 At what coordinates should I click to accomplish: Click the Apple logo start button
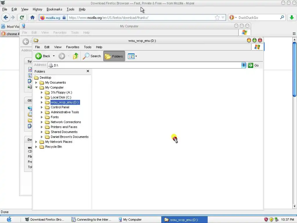click(x=9, y=220)
